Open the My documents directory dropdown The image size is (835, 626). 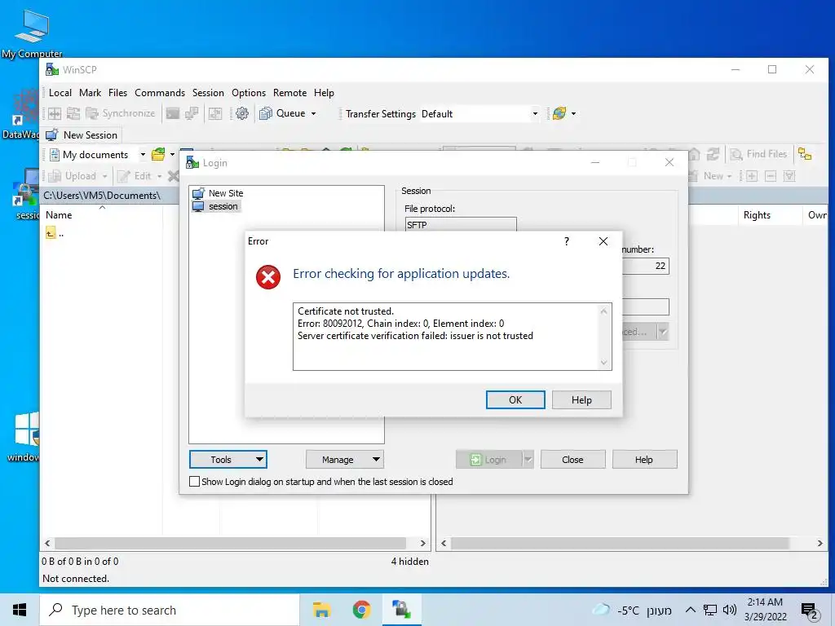click(97, 154)
